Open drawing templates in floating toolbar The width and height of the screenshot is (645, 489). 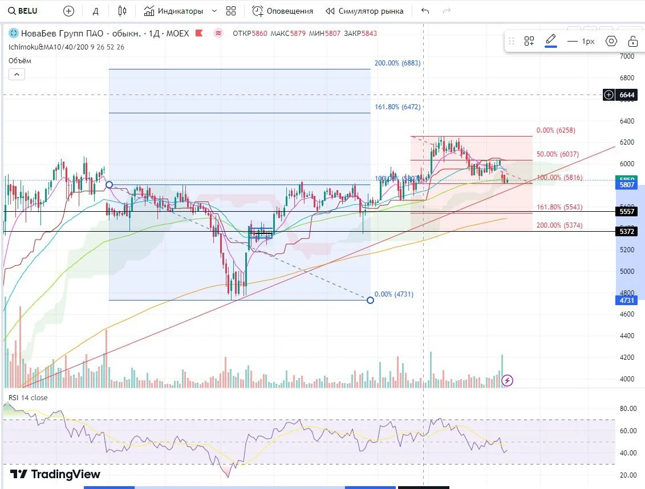click(529, 41)
